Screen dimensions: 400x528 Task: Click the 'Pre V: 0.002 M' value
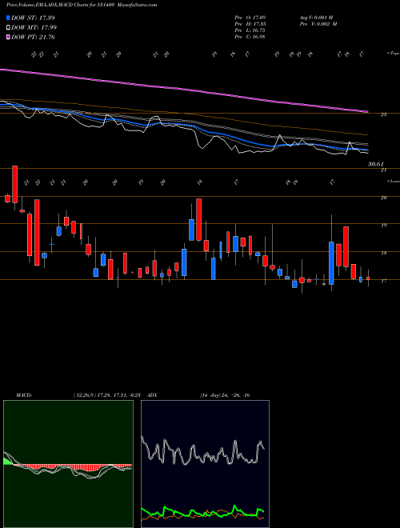tap(318, 23)
